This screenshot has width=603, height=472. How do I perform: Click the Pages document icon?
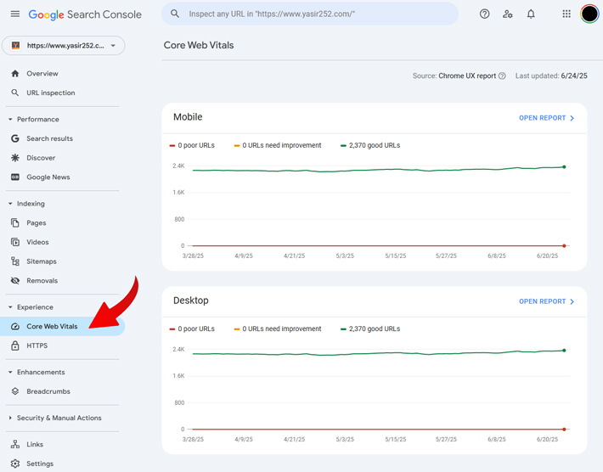[x=15, y=222]
